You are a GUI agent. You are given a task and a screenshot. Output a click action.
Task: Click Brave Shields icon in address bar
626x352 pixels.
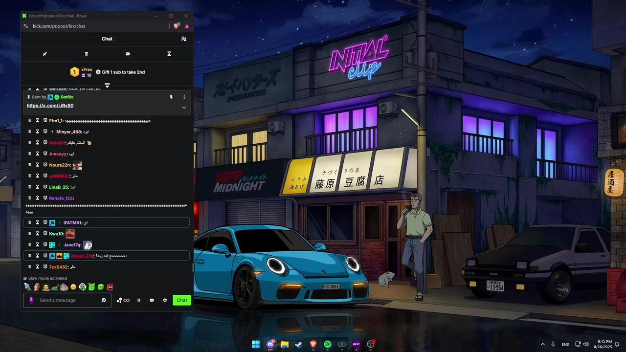pos(177,26)
